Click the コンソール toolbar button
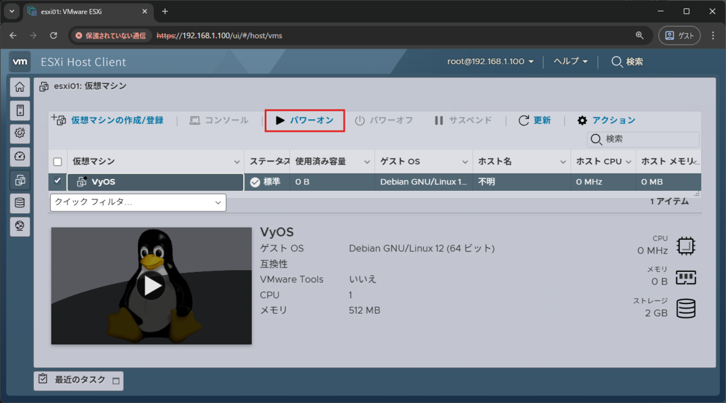Image resolution: width=726 pixels, height=403 pixels. point(219,120)
